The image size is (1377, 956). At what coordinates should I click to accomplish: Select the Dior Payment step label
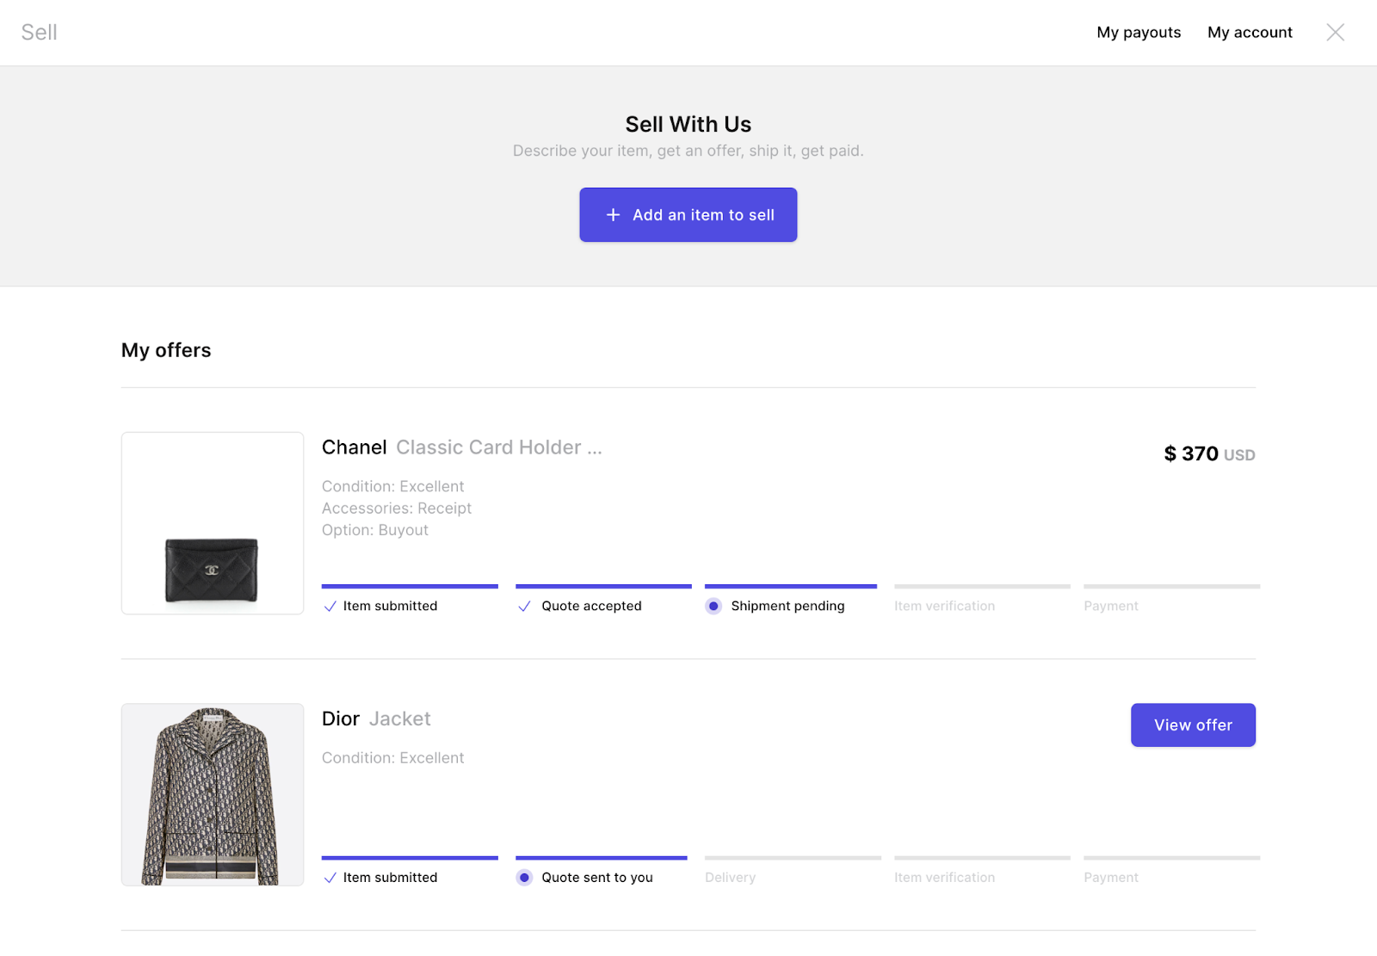[x=1111, y=878]
